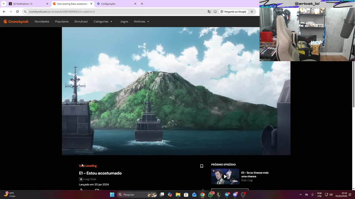Click the translate page icon
This screenshot has height=199, width=355.
209,12
